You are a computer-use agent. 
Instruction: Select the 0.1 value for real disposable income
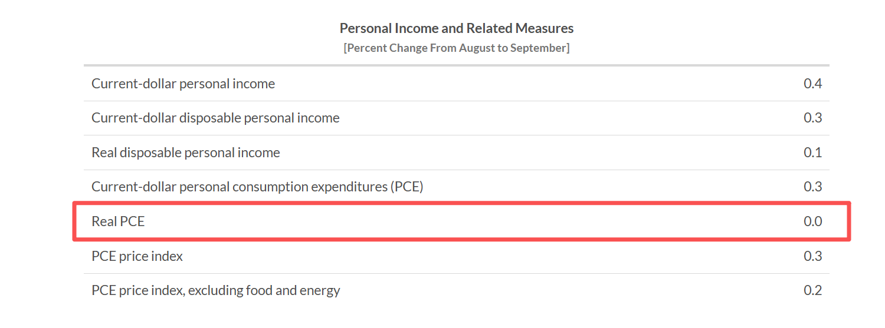812,153
